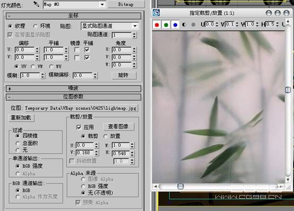Screen dimensions: 294x211
Task: Enable the V 镜像 checkbox
Action: pos(77,57)
